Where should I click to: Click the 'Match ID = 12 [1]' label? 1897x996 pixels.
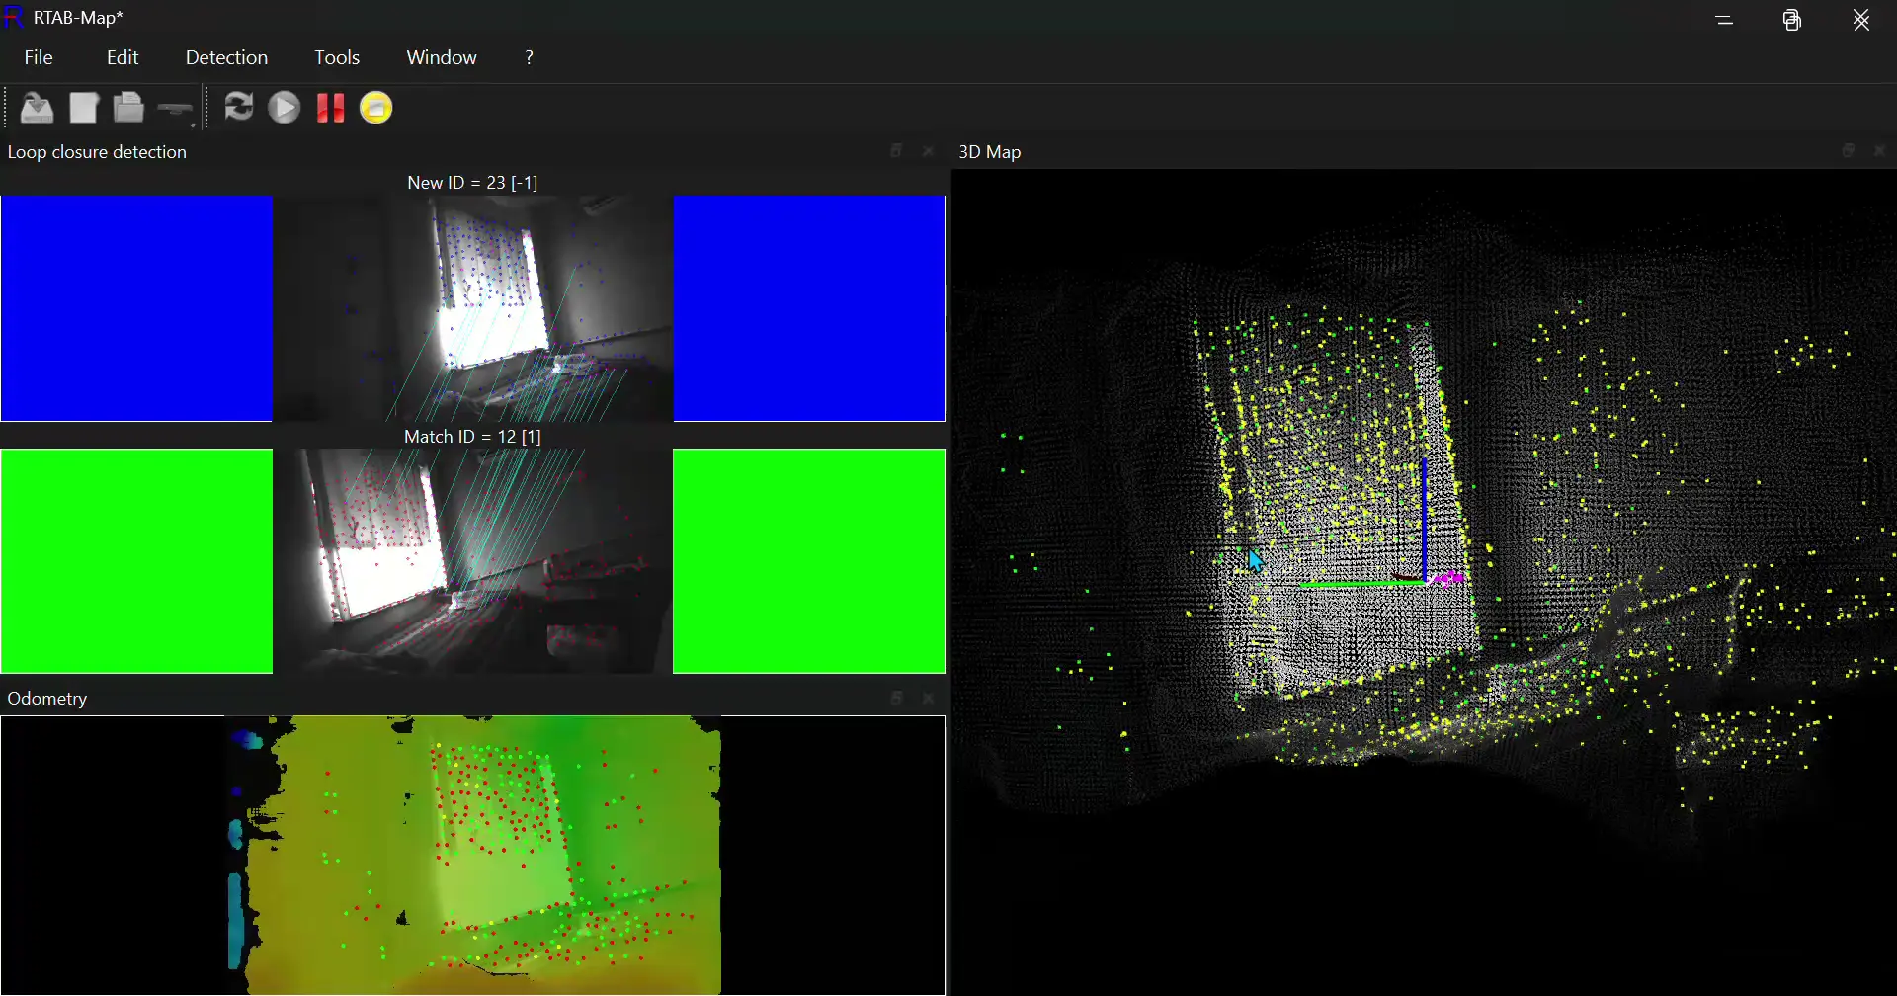472,436
